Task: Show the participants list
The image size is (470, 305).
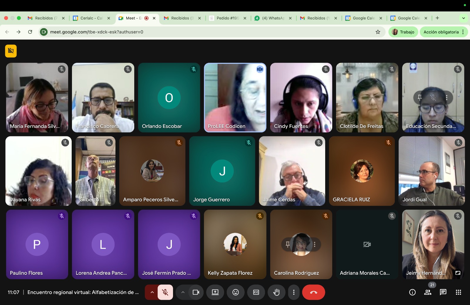Action: 428,292
